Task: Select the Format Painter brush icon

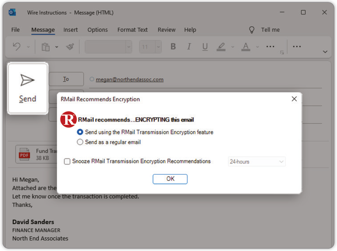Action: coord(70,47)
